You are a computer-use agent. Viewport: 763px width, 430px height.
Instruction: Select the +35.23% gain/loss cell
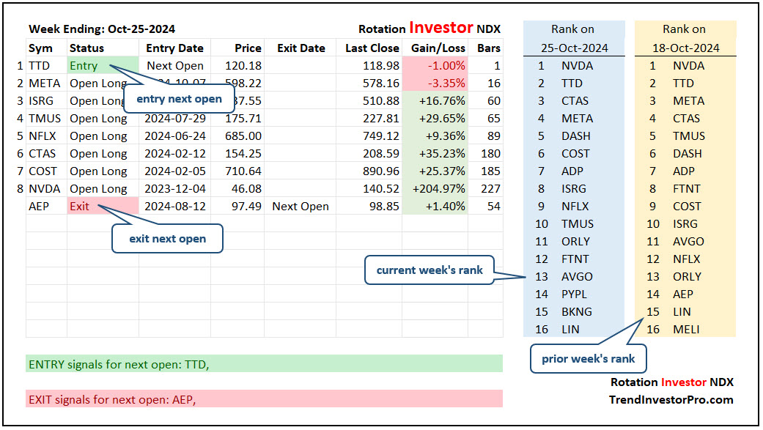(x=435, y=153)
